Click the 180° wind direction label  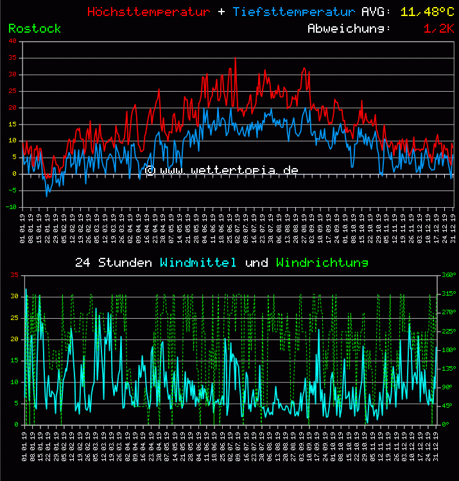tap(449, 350)
